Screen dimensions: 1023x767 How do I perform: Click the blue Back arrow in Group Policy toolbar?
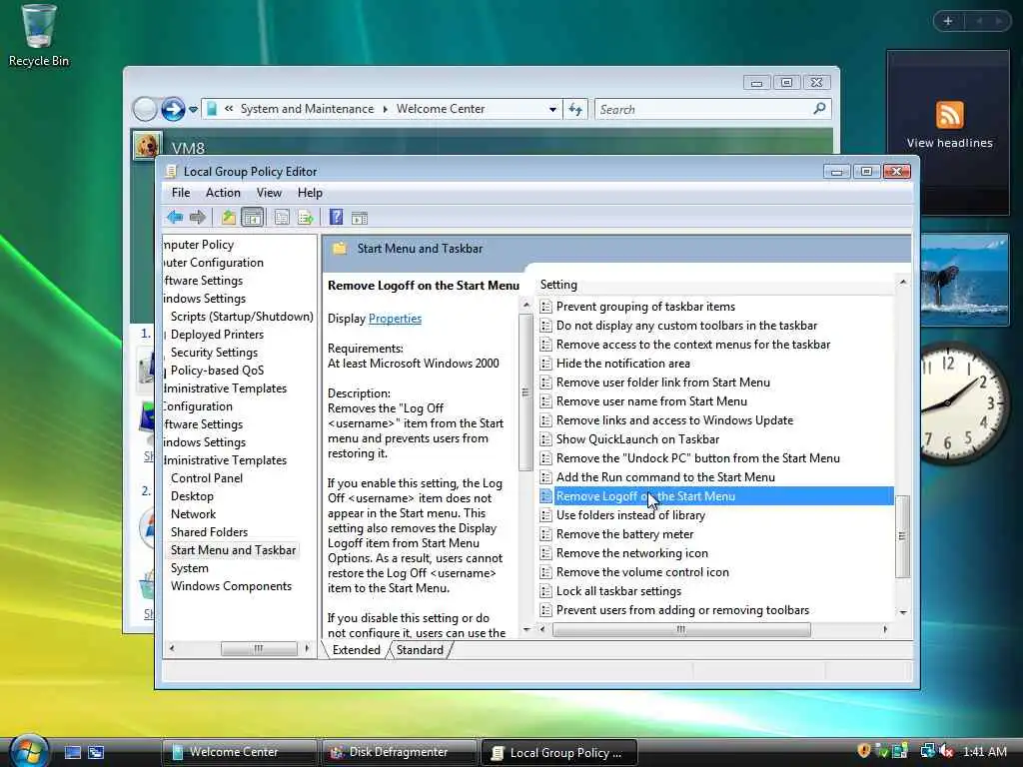pyautogui.click(x=174, y=217)
